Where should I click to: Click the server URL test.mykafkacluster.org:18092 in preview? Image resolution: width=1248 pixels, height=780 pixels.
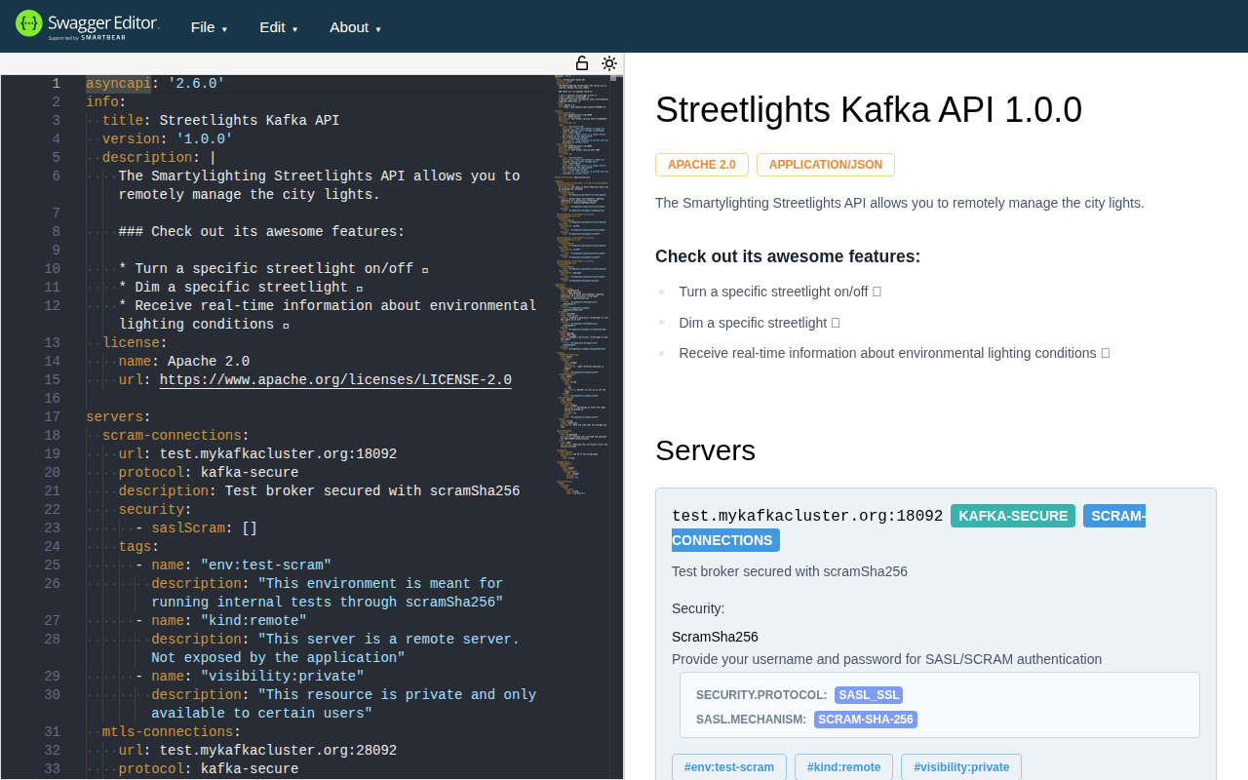coord(807,516)
